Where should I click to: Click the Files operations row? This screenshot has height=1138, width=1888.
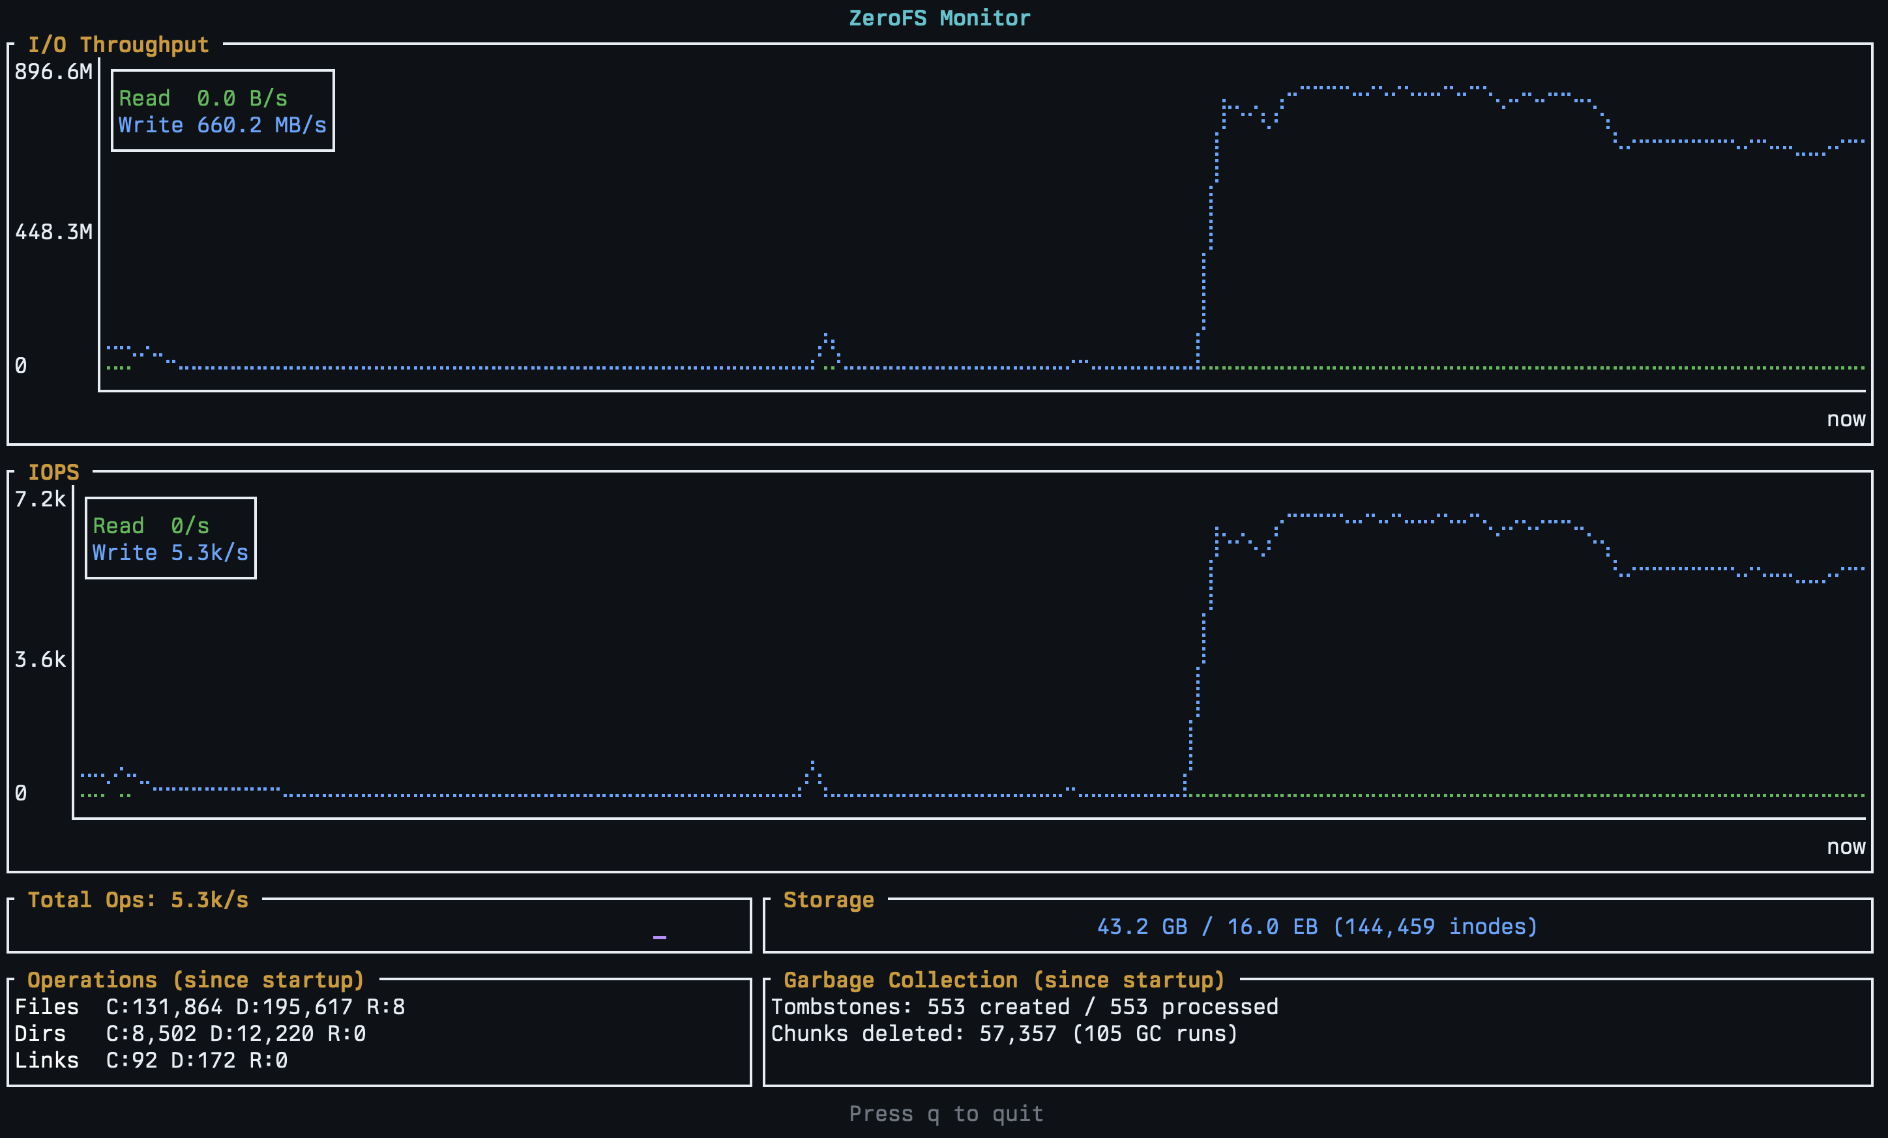209,1006
